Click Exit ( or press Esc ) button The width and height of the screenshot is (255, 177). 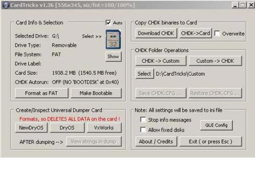click(x=211, y=142)
